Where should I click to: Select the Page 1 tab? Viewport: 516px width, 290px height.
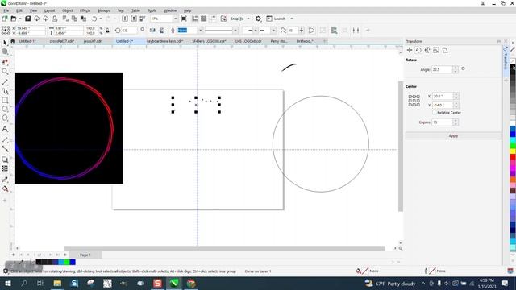85,255
